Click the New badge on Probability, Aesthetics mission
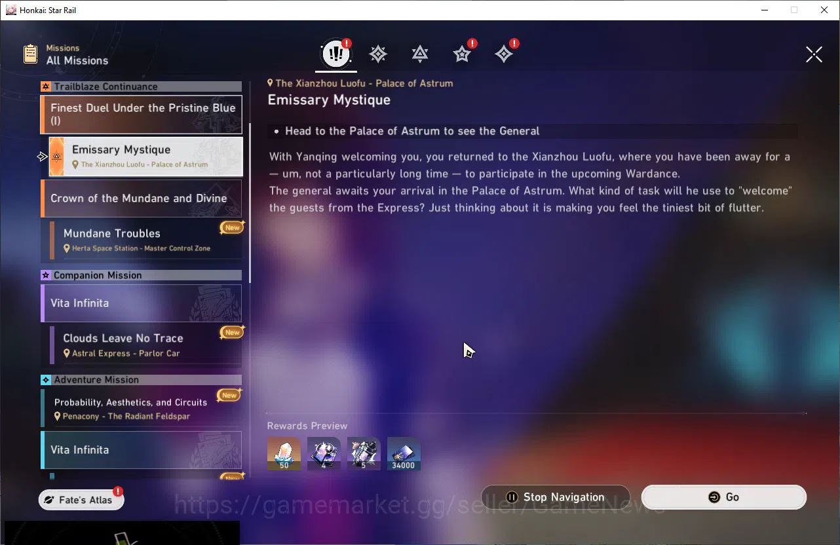This screenshot has height=545, width=840. tap(229, 395)
